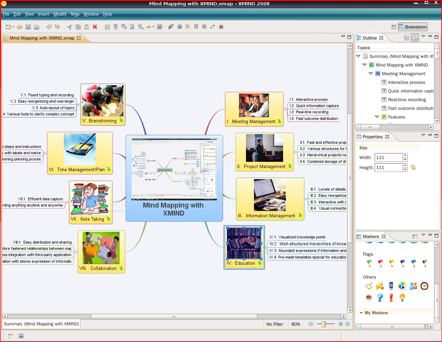Click the new sheet icon beside Brainstorm
Viewport: 442px width, 342px height.
(394, 27)
